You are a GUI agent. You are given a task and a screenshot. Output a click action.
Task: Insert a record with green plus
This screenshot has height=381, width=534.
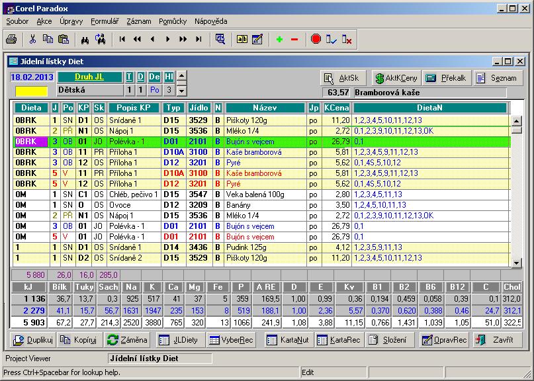280,40
